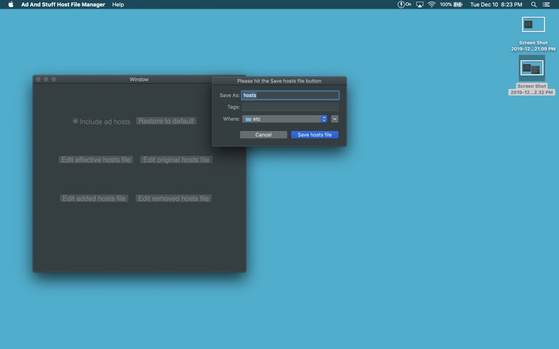Viewport: 559px width, 349px height.
Task: Open the Help menu
Action: [x=118, y=5]
